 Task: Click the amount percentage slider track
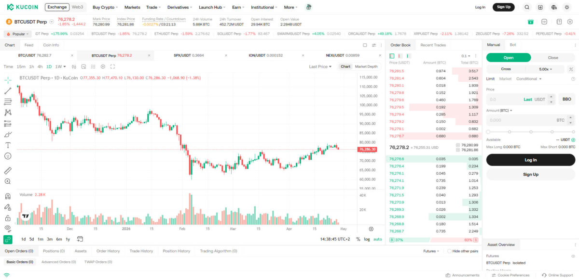(530, 131)
